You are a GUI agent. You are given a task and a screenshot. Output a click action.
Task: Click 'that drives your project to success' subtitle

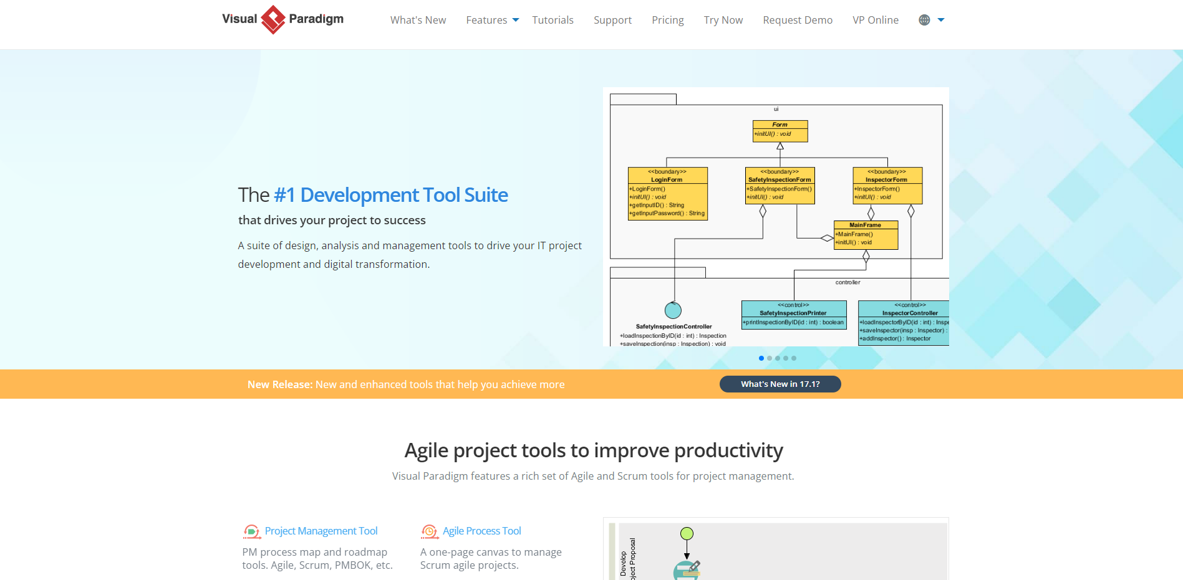(x=332, y=220)
